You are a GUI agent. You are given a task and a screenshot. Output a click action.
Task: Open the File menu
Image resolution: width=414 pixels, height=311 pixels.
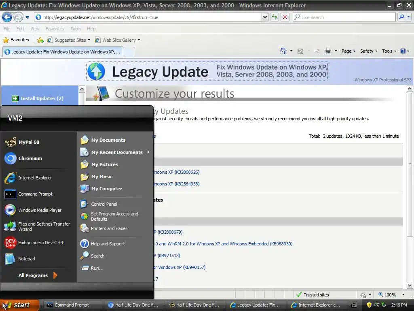point(7,29)
